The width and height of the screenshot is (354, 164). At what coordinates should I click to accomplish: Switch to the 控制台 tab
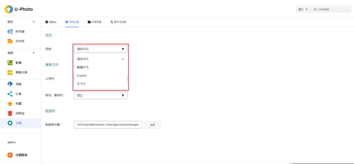[x=51, y=22]
